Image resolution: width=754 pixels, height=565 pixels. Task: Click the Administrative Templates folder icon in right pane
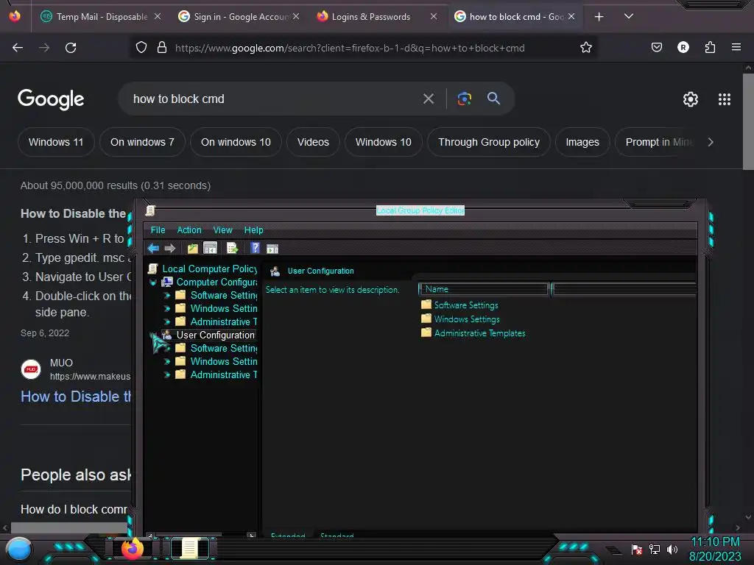click(426, 333)
